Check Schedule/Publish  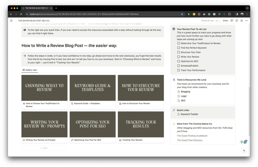178,66
